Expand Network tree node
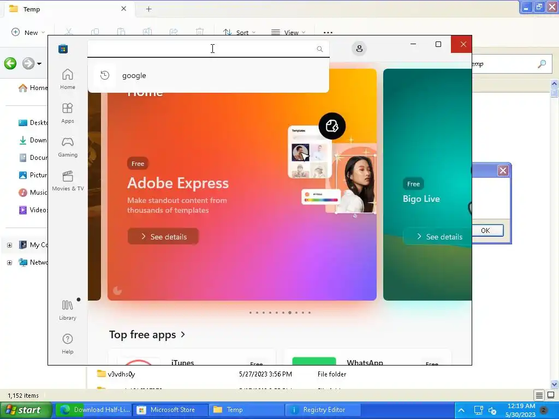The height and width of the screenshot is (419, 559). coord(10,262)
